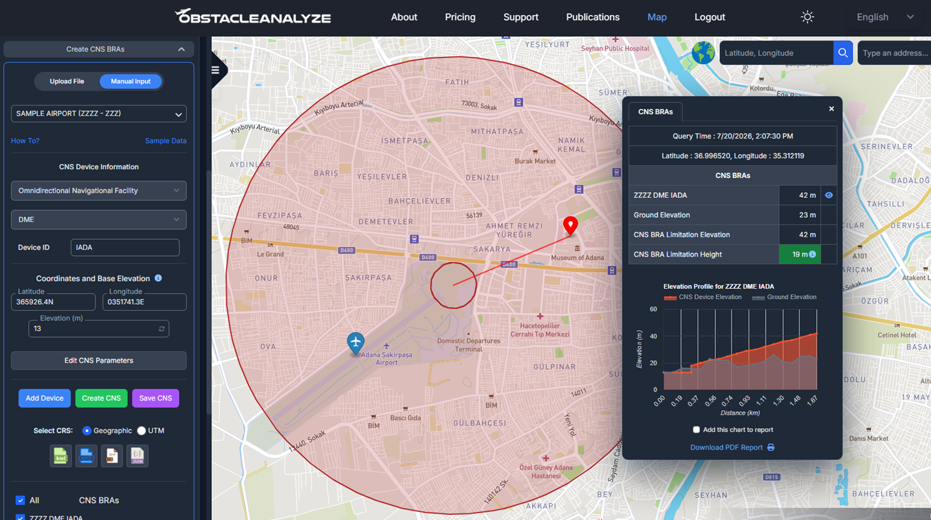The image size is (931, 520).
Task: Load Sample Data link
Action: pyautogui.click(x=166, y=140)
